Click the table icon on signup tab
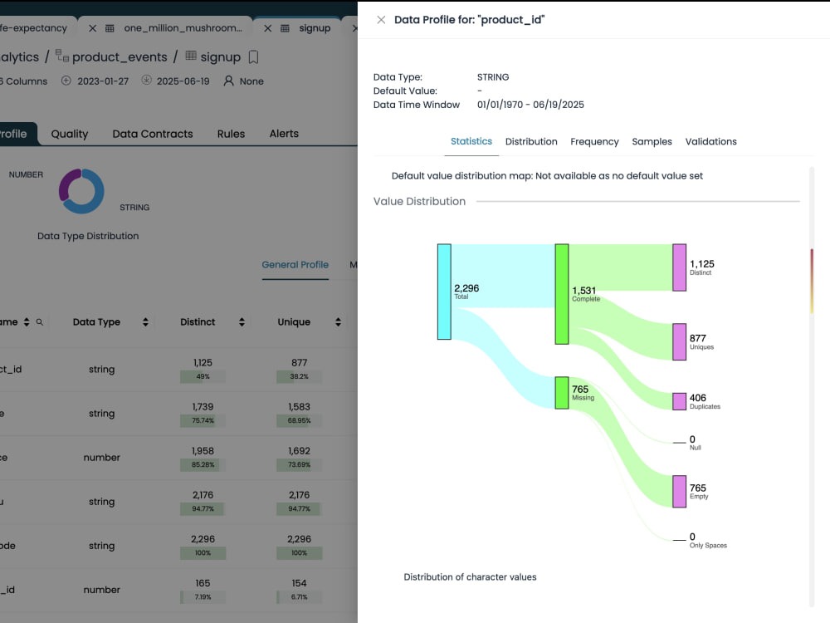Screen dimensions: 830x623 point(285,28)
